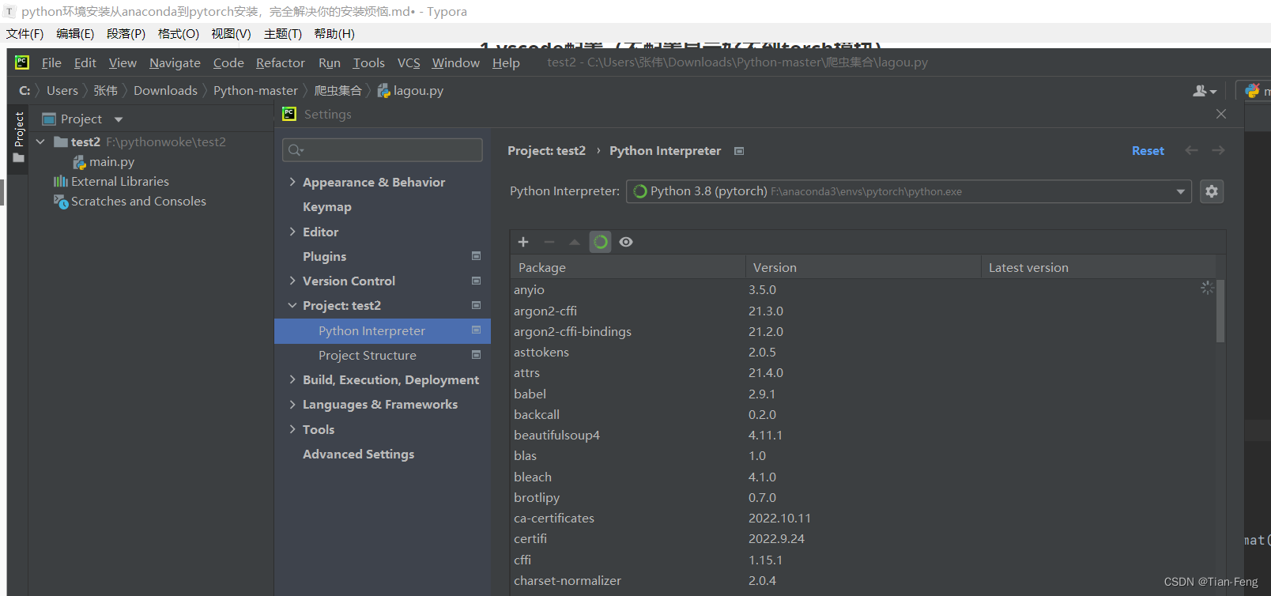Click the lagou.py file icon in breadcrumb
The image size is (1271, 596).
[383, 91]
